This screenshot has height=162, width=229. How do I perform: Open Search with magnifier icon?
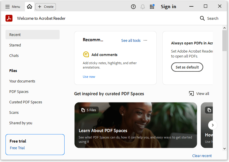click(209, 18)
